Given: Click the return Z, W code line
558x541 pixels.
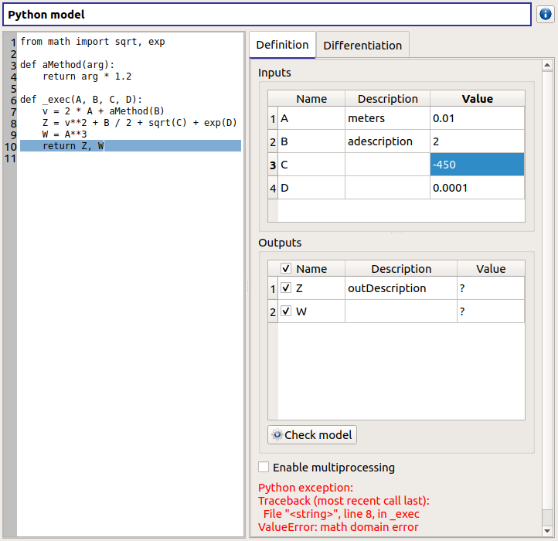Looking at the screenshot, I should 73,146.
